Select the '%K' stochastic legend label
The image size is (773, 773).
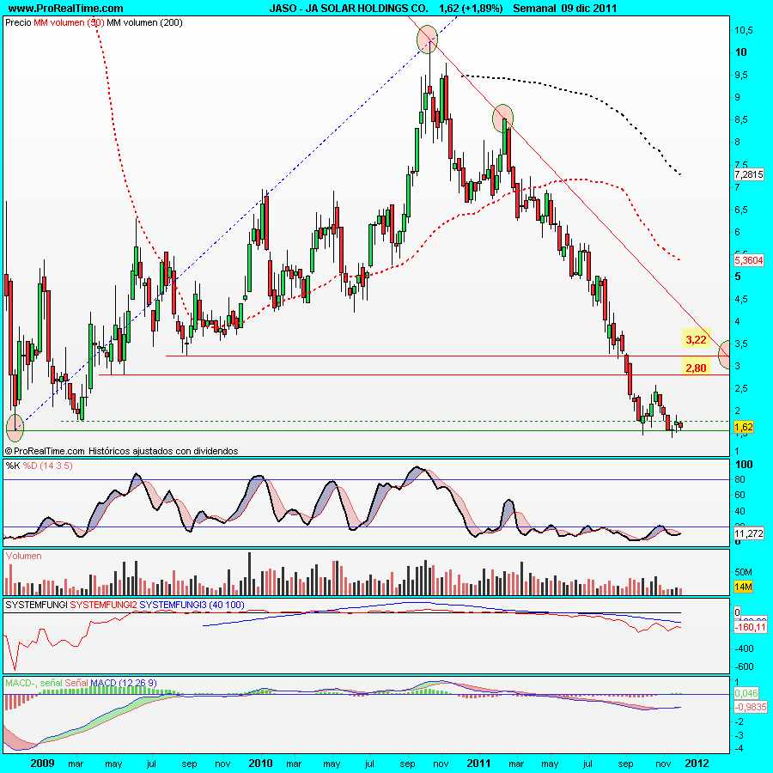[x=12, y=466]
